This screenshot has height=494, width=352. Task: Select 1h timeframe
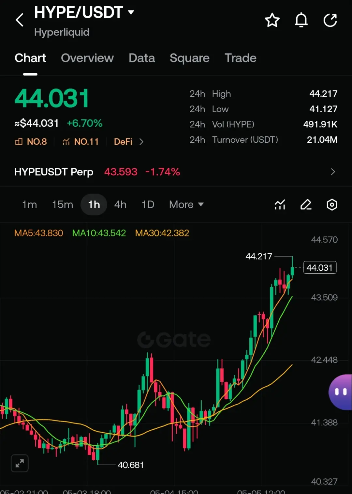click(94, 205)
